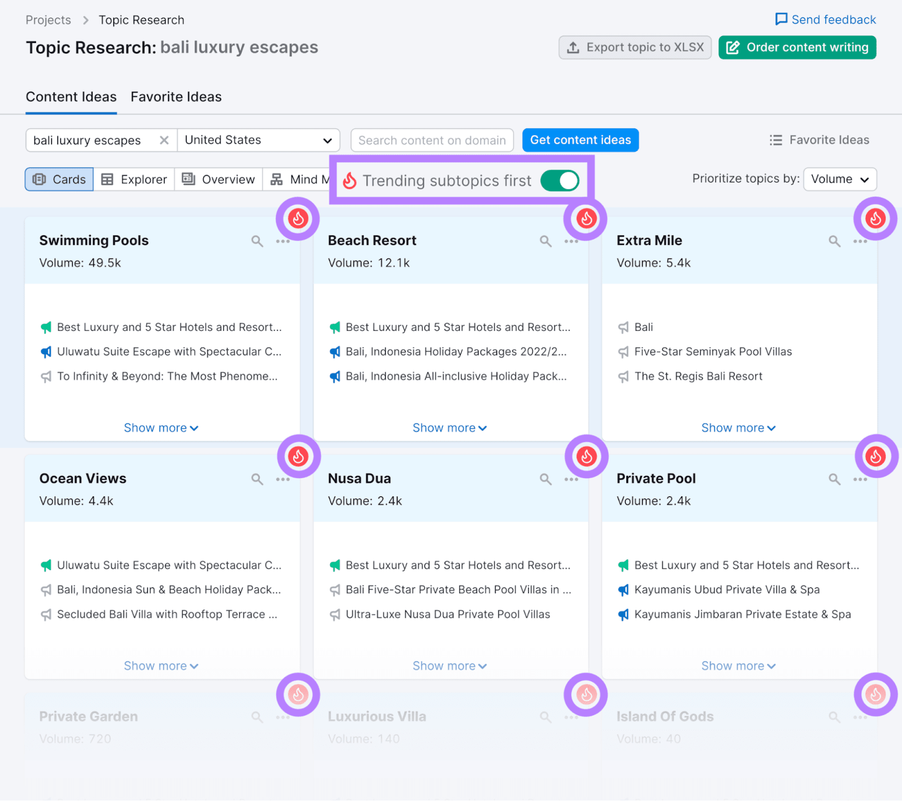902x801 pixels.
Task: Select the Content Ideas tab
Action: 71,96
